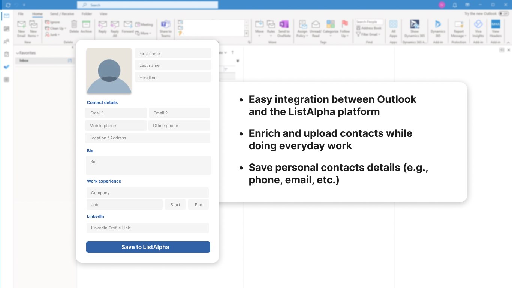The height and width of the screenshot is (288, 512).
Task: Click the user account avatar
Action: 442,5
